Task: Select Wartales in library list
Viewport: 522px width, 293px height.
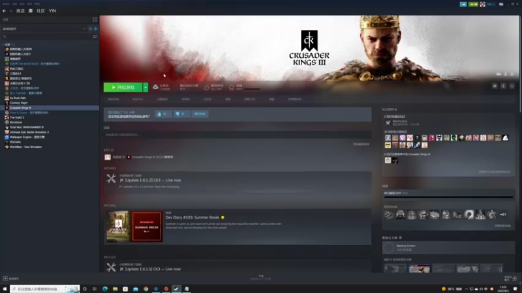Action: point(15,142)
